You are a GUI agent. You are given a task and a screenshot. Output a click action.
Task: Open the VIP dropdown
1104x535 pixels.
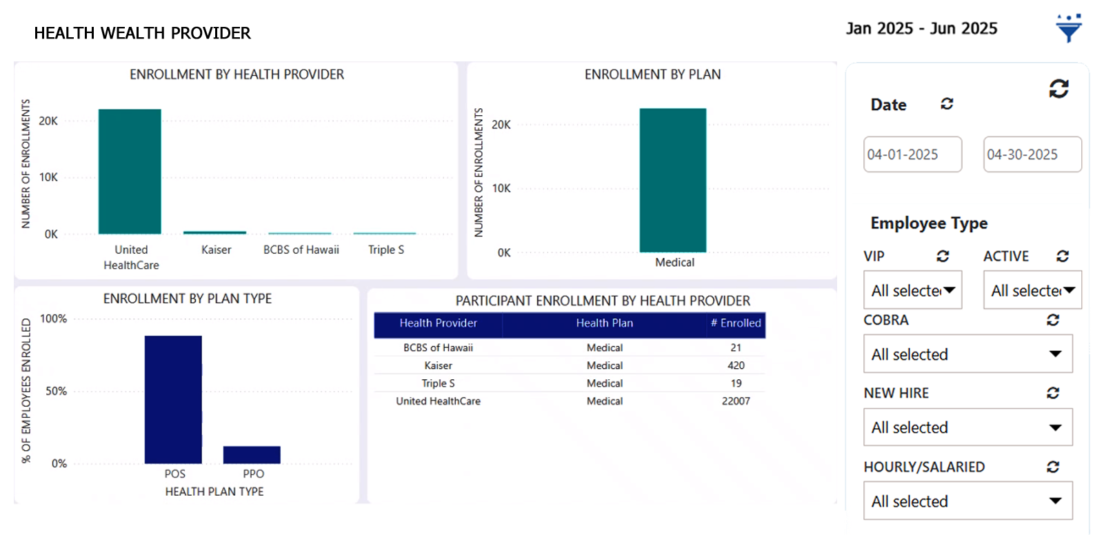point(912,290)
